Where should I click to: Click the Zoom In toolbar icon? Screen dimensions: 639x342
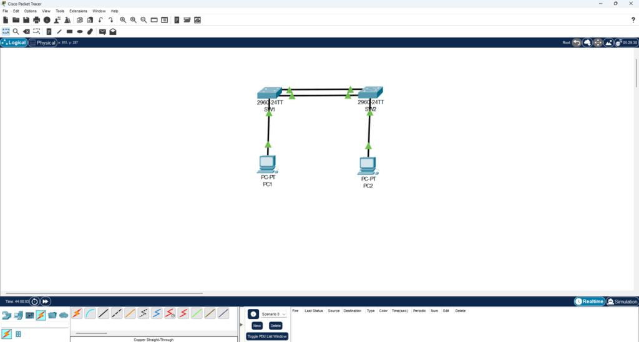point(123,20)
